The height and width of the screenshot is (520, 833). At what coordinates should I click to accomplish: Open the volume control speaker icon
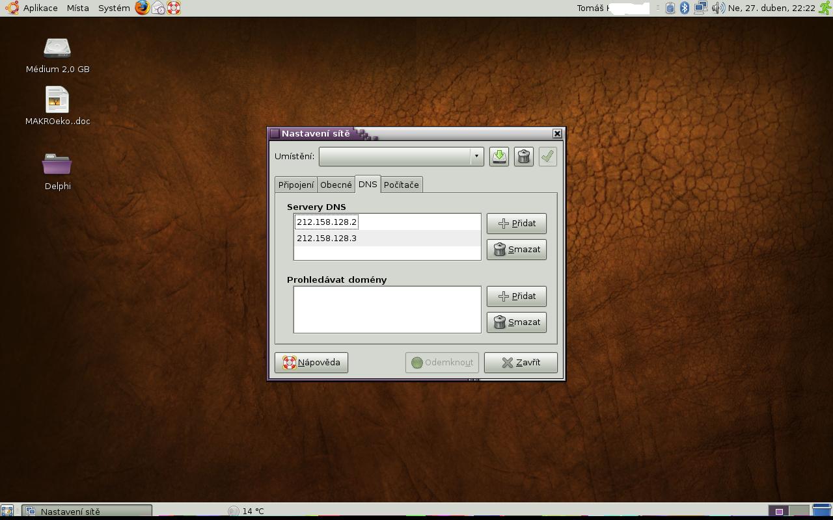click(718, 8)
